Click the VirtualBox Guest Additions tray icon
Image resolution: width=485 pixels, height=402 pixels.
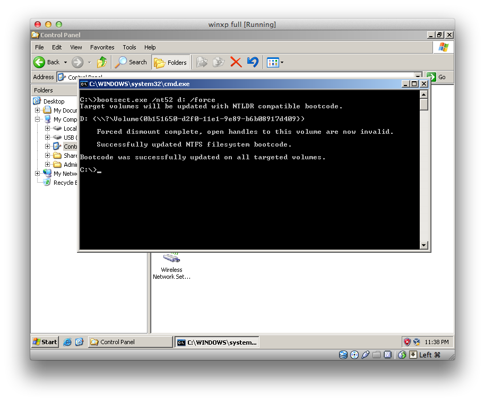(x=417, y=342)
